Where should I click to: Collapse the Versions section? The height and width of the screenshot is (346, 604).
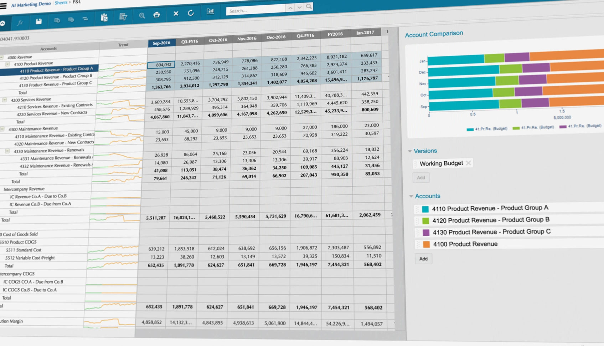pyautogui.click(x=411, y=151)
